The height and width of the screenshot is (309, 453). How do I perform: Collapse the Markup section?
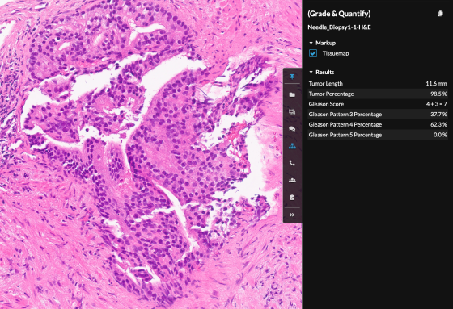click(x=311, y=43)
